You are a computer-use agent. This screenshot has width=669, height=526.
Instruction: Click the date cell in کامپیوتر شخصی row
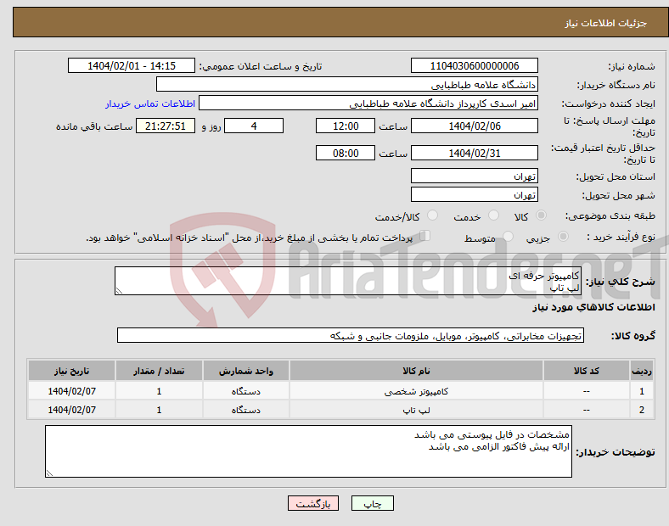tap(71, 391)
